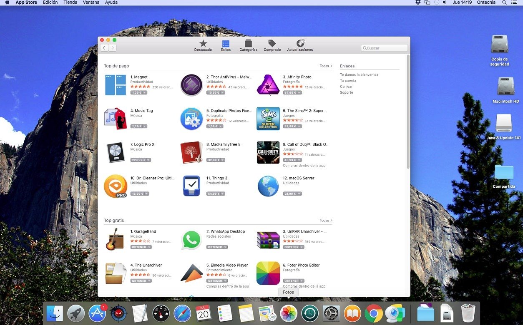Open the Magnet app icon

pyautogui.click(x=116, y=85)
